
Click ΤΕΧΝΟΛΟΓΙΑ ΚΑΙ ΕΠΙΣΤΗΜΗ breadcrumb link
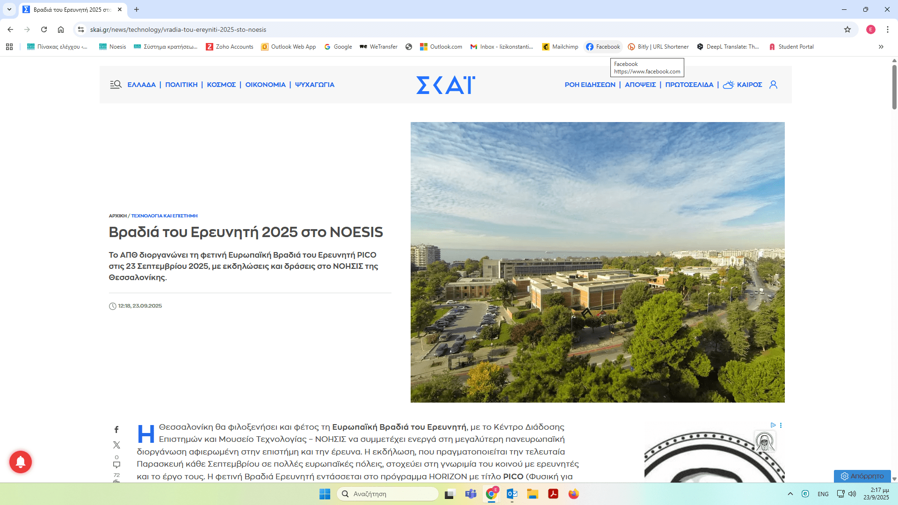pyautogui.click(x=164, y=216)
